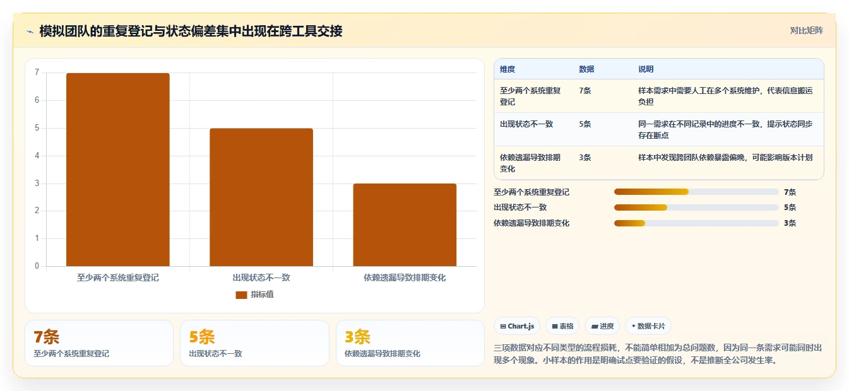This screenshot has width=849, height=391.
Task: Open the 7条 至少两个系统重复登记 stat card
Action: [99, 343]
